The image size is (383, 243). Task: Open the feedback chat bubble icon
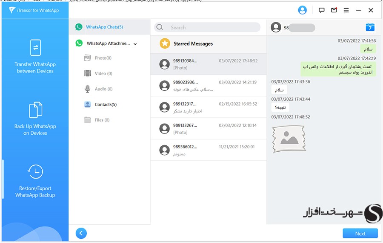pyautogui.click(x=321, y=10)
